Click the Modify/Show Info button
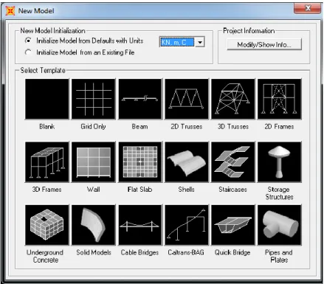The width and height of the screenshot is (324, 284). 264,44
